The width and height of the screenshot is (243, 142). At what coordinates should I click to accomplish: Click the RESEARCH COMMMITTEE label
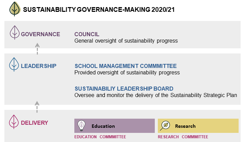coord(183,137)
